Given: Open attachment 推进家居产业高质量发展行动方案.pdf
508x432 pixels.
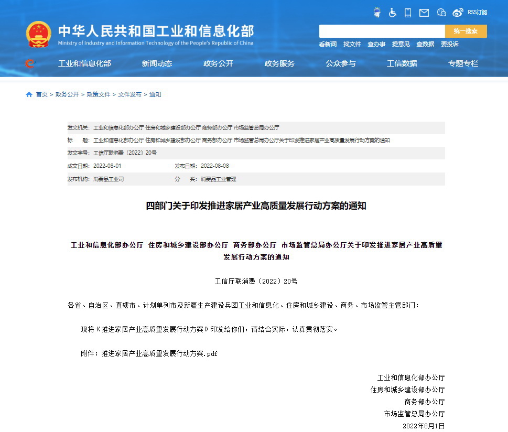Looking at the screenshot, I should (159, 353).
